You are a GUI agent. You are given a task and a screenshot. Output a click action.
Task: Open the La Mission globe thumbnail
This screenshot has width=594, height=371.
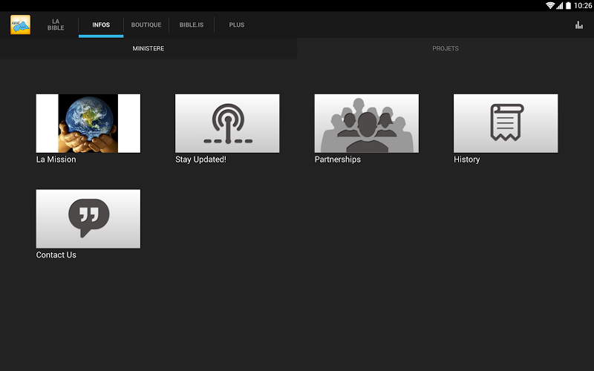(88, 123)
